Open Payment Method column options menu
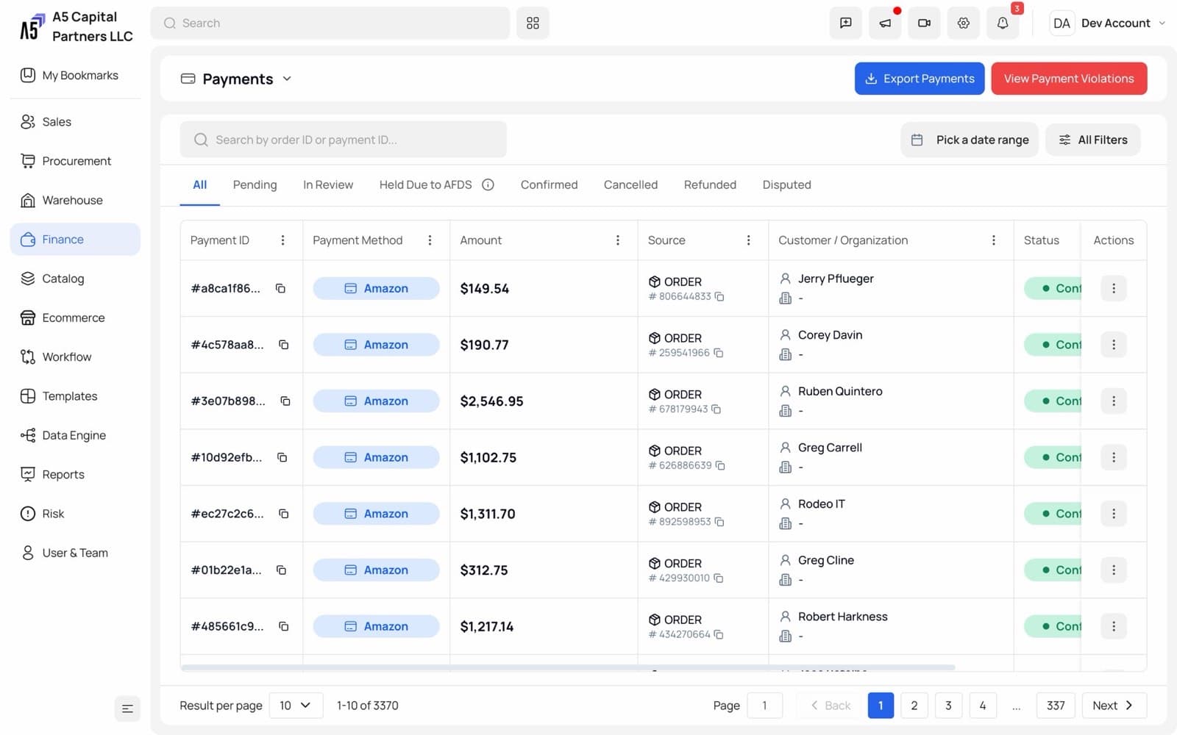 [430, 240]
